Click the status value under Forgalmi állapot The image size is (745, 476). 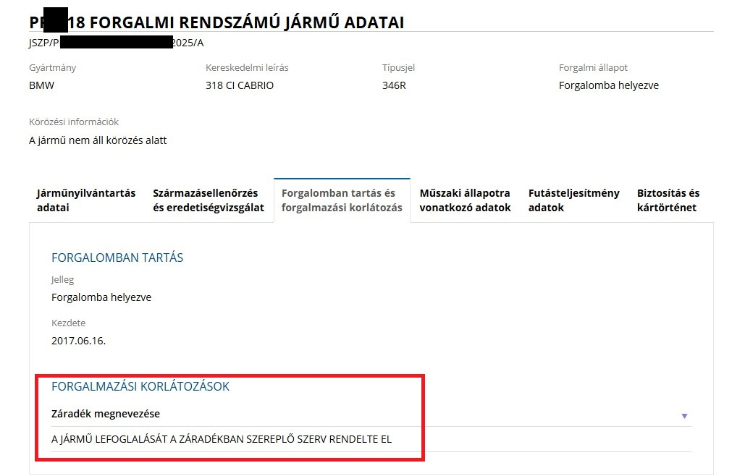pos(609,85)
